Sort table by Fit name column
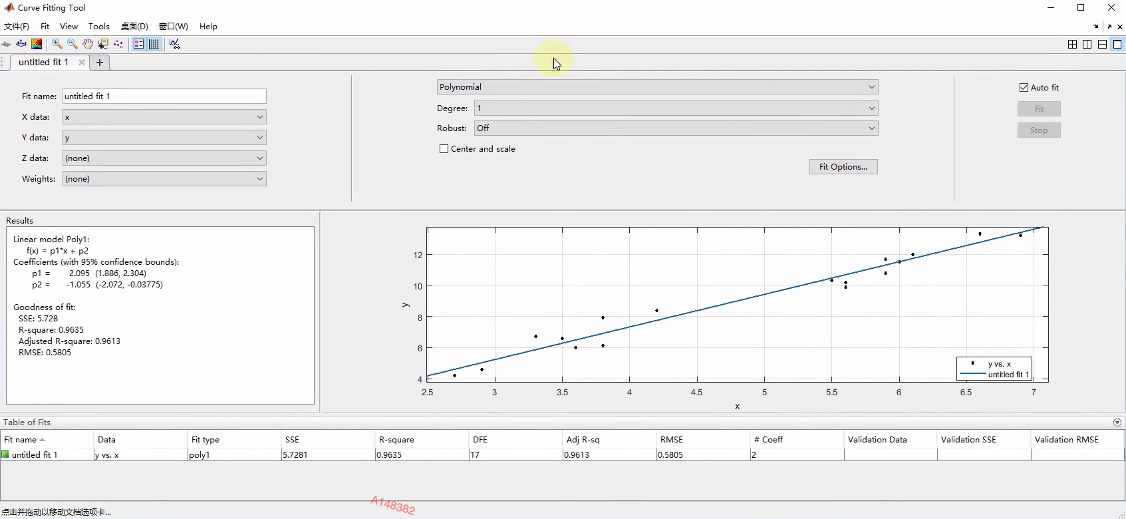This screenshot has width=1126, height=519. click(x=47, y=440)
